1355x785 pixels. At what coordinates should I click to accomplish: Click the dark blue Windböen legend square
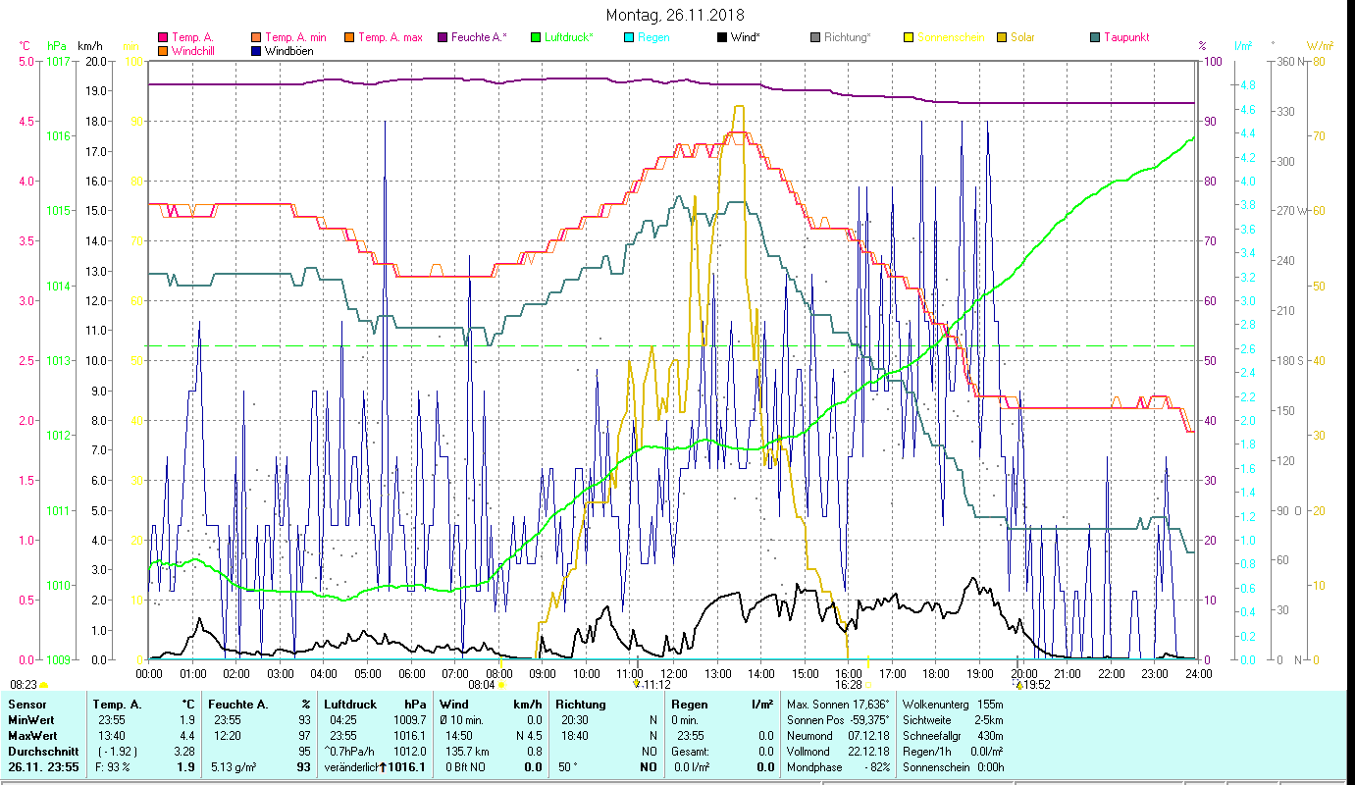click(x=256, y=51)
